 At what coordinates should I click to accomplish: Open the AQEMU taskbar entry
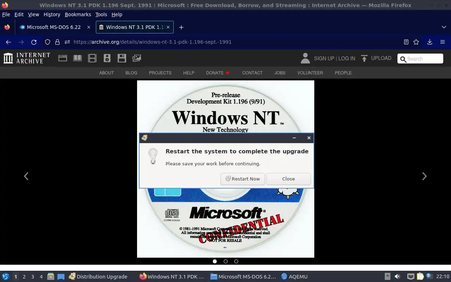pyautogui.click(x=295, y=277)
